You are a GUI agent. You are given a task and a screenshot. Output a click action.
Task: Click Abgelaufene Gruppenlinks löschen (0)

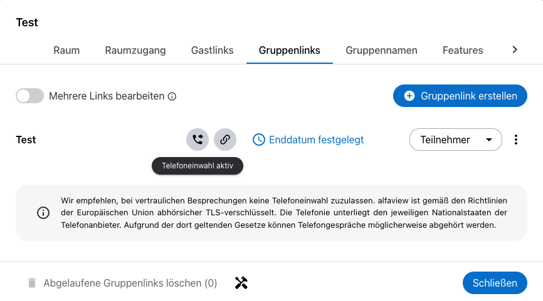[130, 283]
